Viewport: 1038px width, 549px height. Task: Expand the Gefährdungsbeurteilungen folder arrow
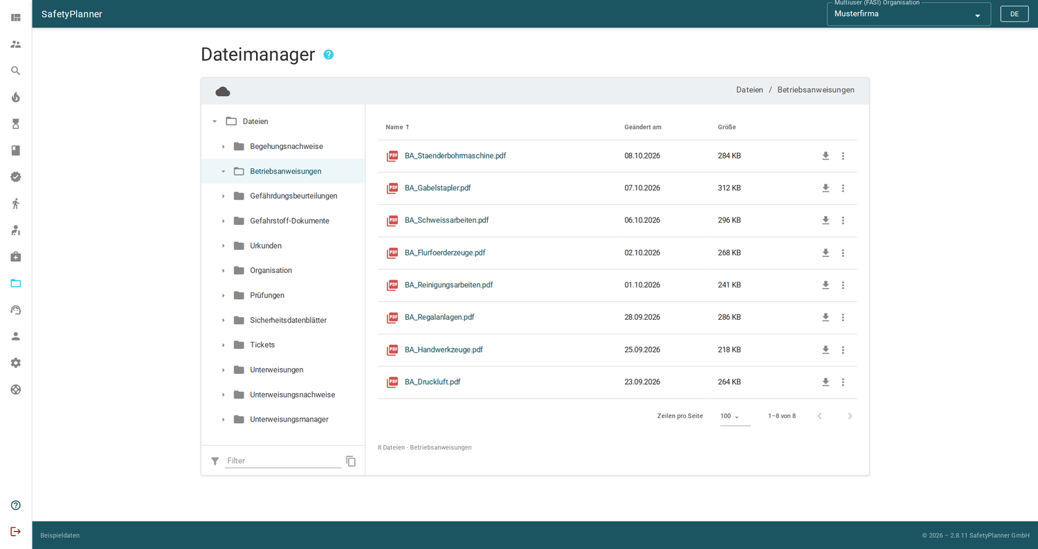(223, 196)
